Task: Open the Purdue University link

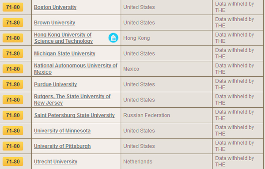Action: 56,84
